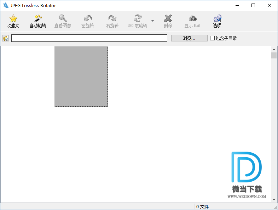The height and width of the screenshot is (210, 278).
Task: Focus the folder path input field
Action: pyautogui.click(x=89, y=38)
